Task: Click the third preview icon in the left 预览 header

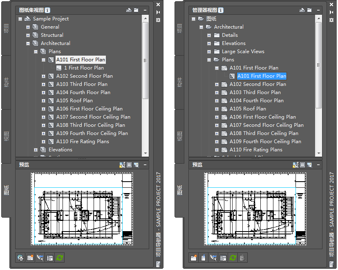Action: point(136,165)
